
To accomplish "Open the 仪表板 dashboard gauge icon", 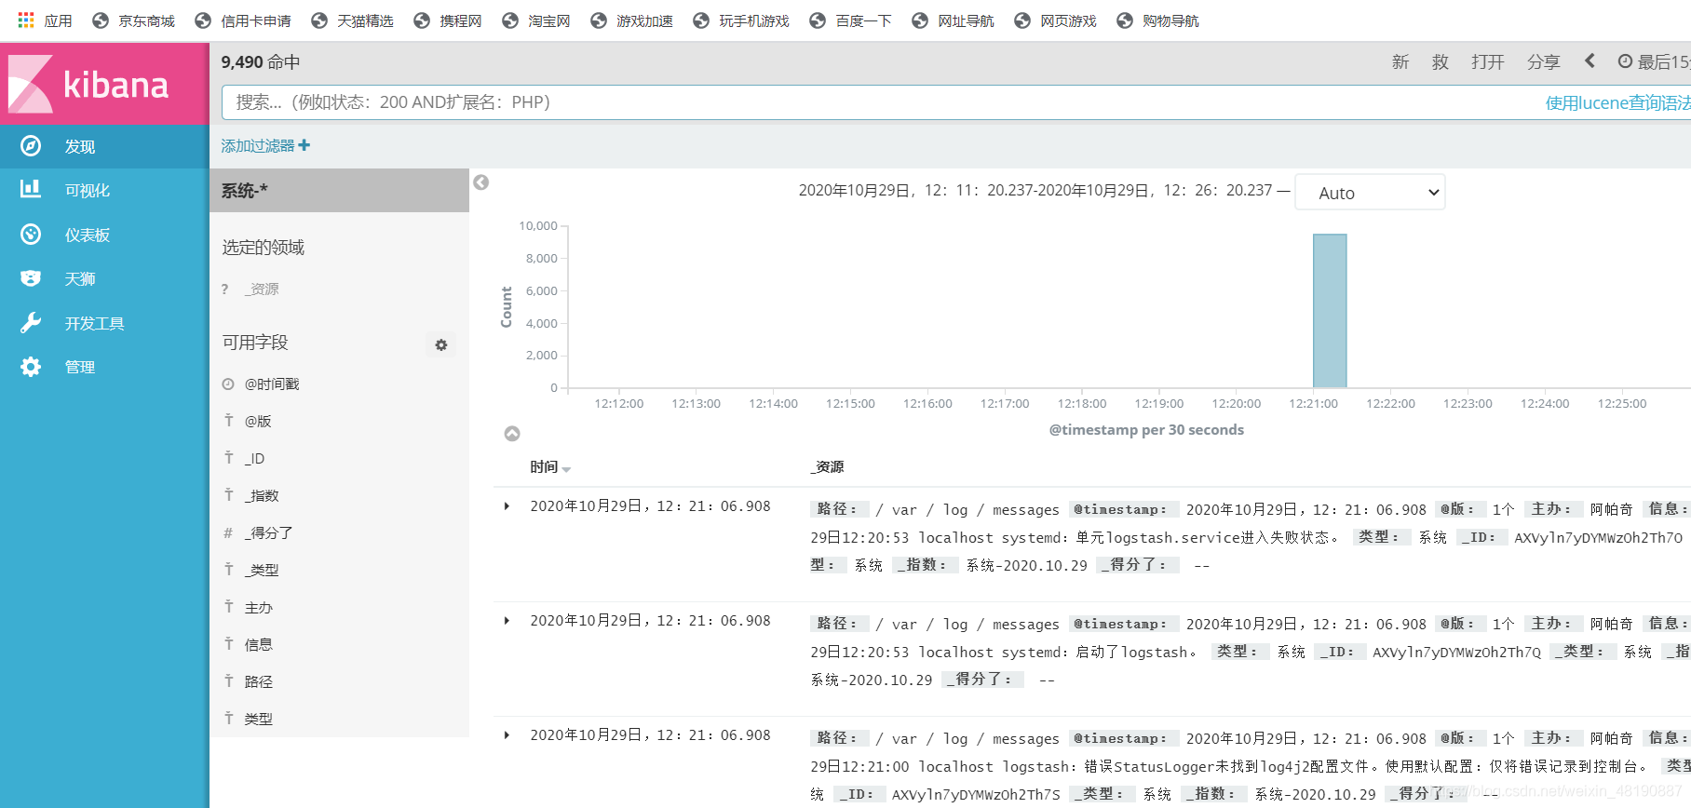I will pos(31,235).
